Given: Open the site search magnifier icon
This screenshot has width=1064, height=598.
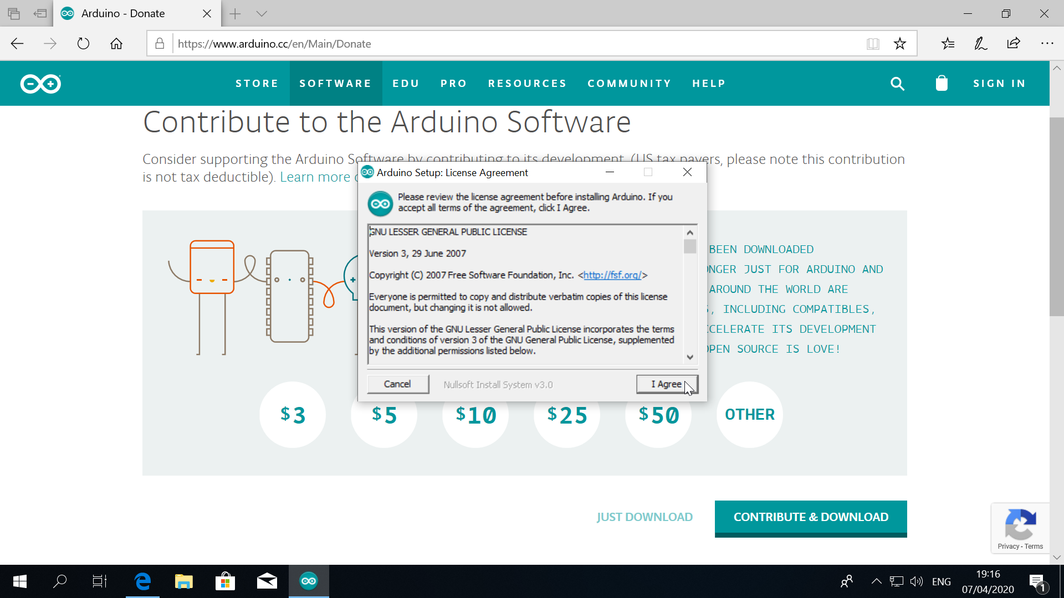Looking at the screenshot, I should pyautogui.click(x=897, y=84).
